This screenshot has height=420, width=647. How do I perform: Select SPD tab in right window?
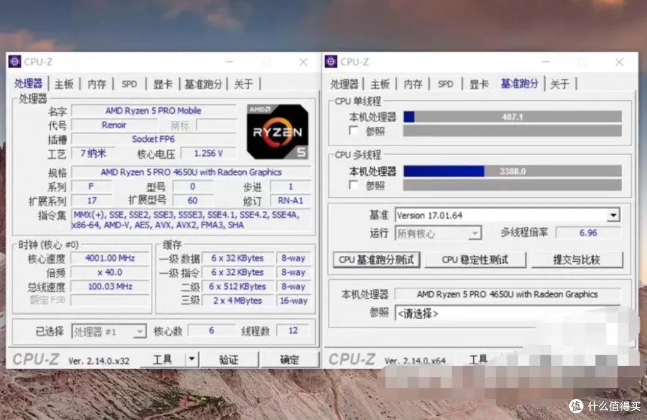click(445, 84)
